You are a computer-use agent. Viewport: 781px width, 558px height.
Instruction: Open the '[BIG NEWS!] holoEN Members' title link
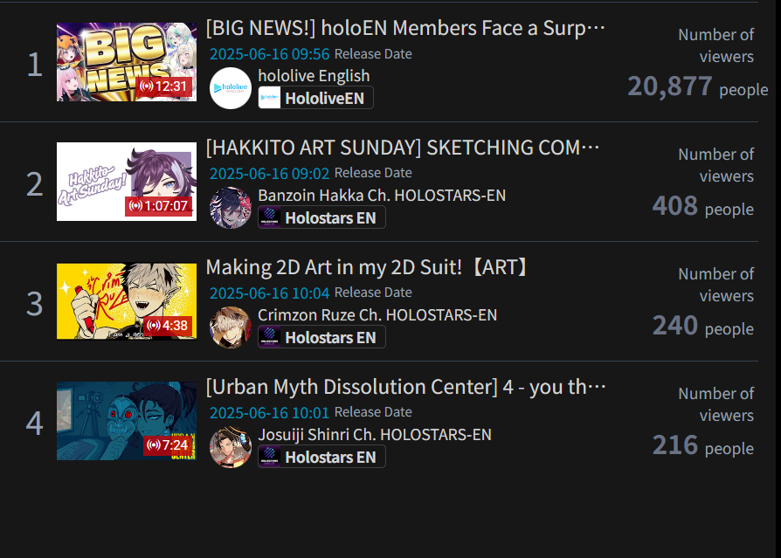tap(405, 28)
